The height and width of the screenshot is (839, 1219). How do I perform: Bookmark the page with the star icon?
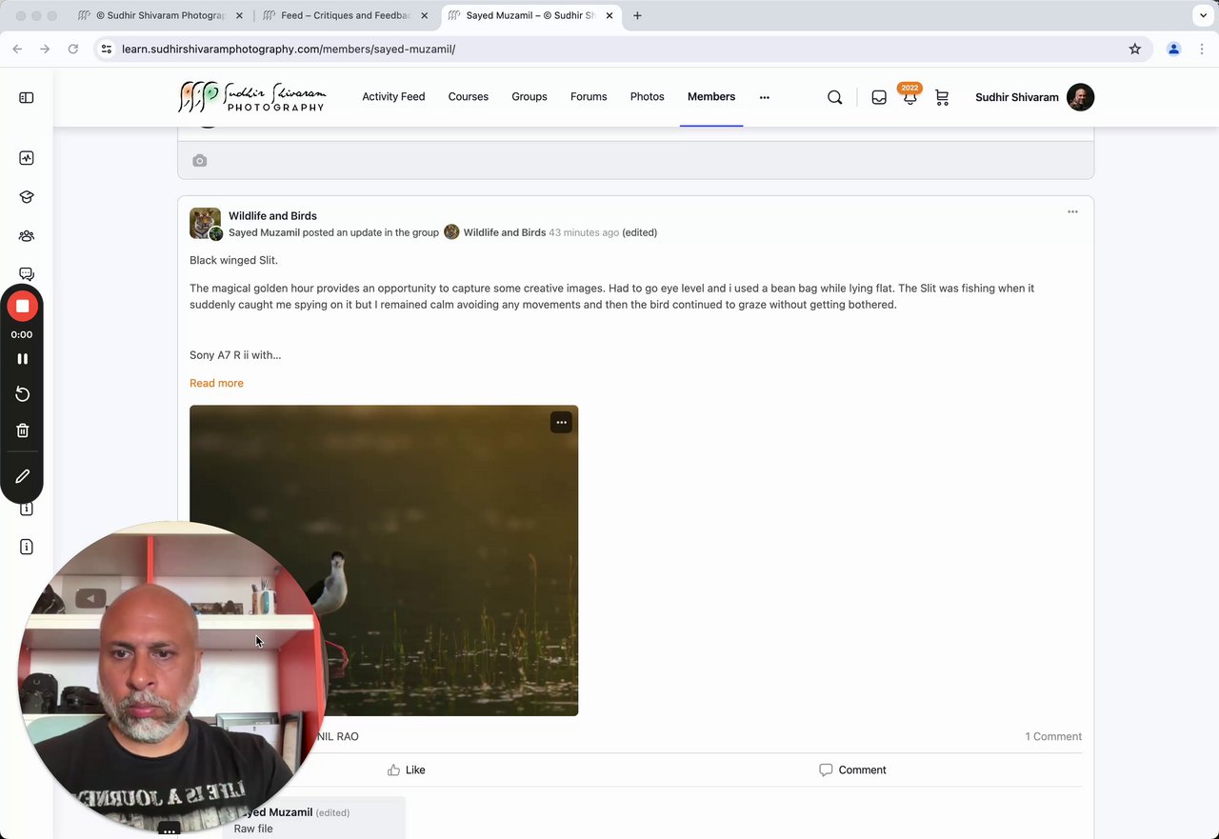tap(1134, 49)
